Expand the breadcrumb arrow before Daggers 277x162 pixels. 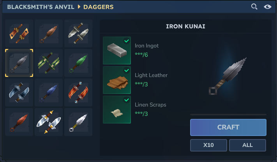tap(79, 7)
